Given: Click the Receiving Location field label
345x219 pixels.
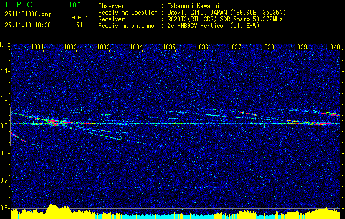Looking at the screenshot, I should [x=128, y=13].
